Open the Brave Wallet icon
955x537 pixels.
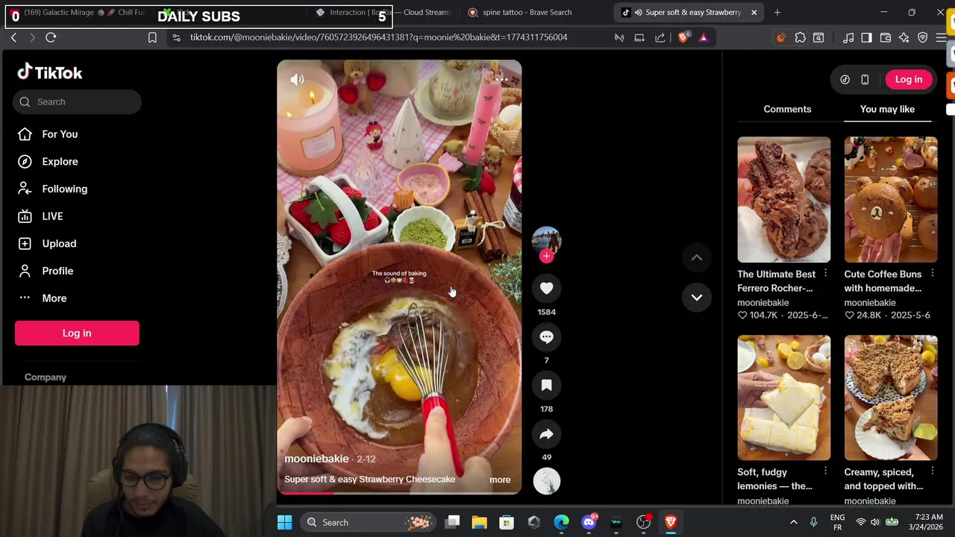[886, 37]
